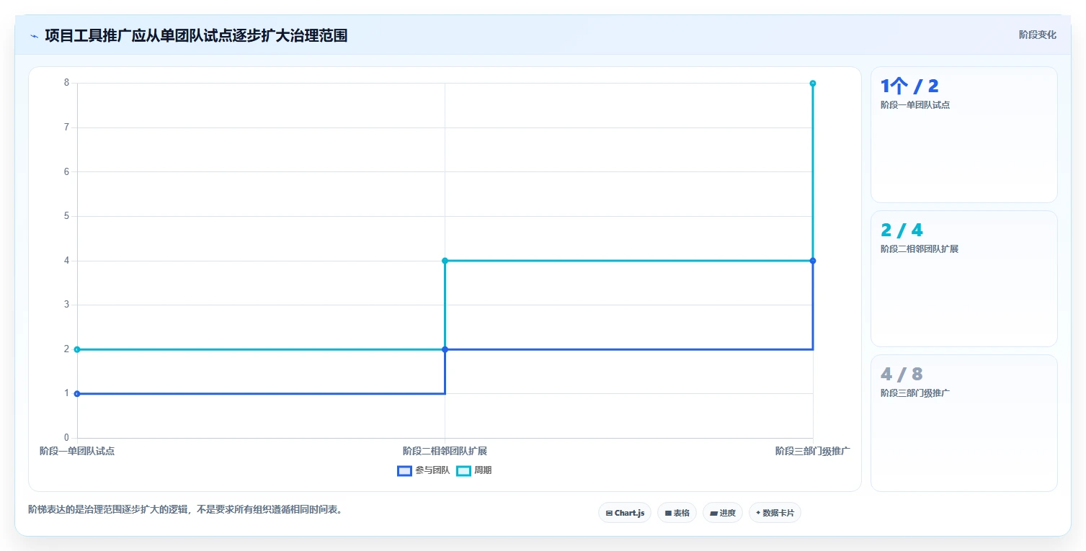Click card caption 阶段二相邻团队扩展
Image resolution: width=1086 pixels, height=551 pixels.
pyautogui.click(x=920, y=249)
